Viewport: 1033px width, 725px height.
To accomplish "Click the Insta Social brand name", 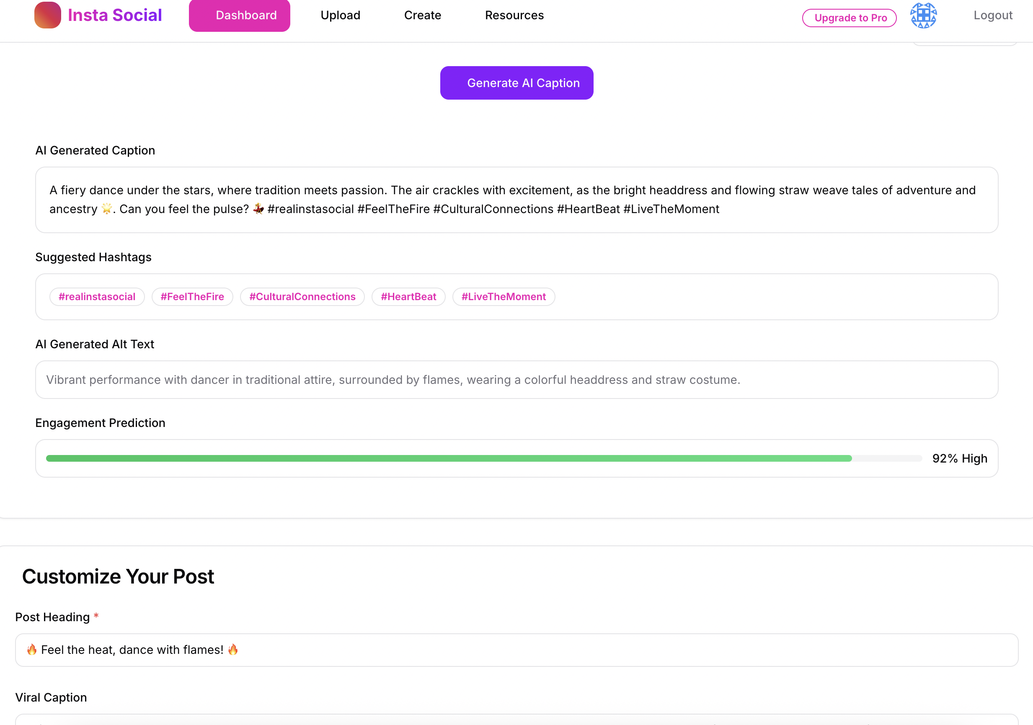I will [x=115, y=15].
